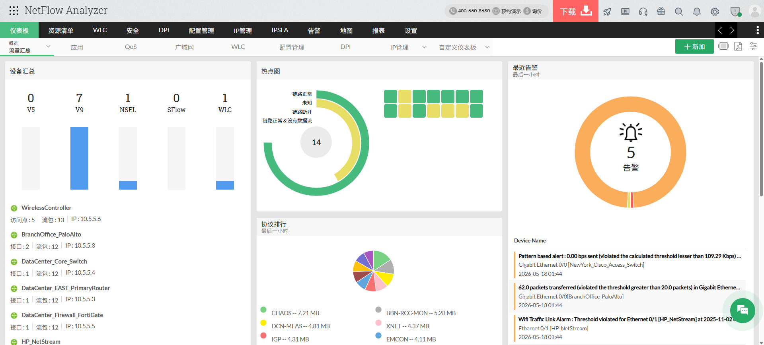Expand the DataCenter_EAST_PrimaryRouter device row
The width and height of the screenshot is (764, 345).
(x=14, y=289)
